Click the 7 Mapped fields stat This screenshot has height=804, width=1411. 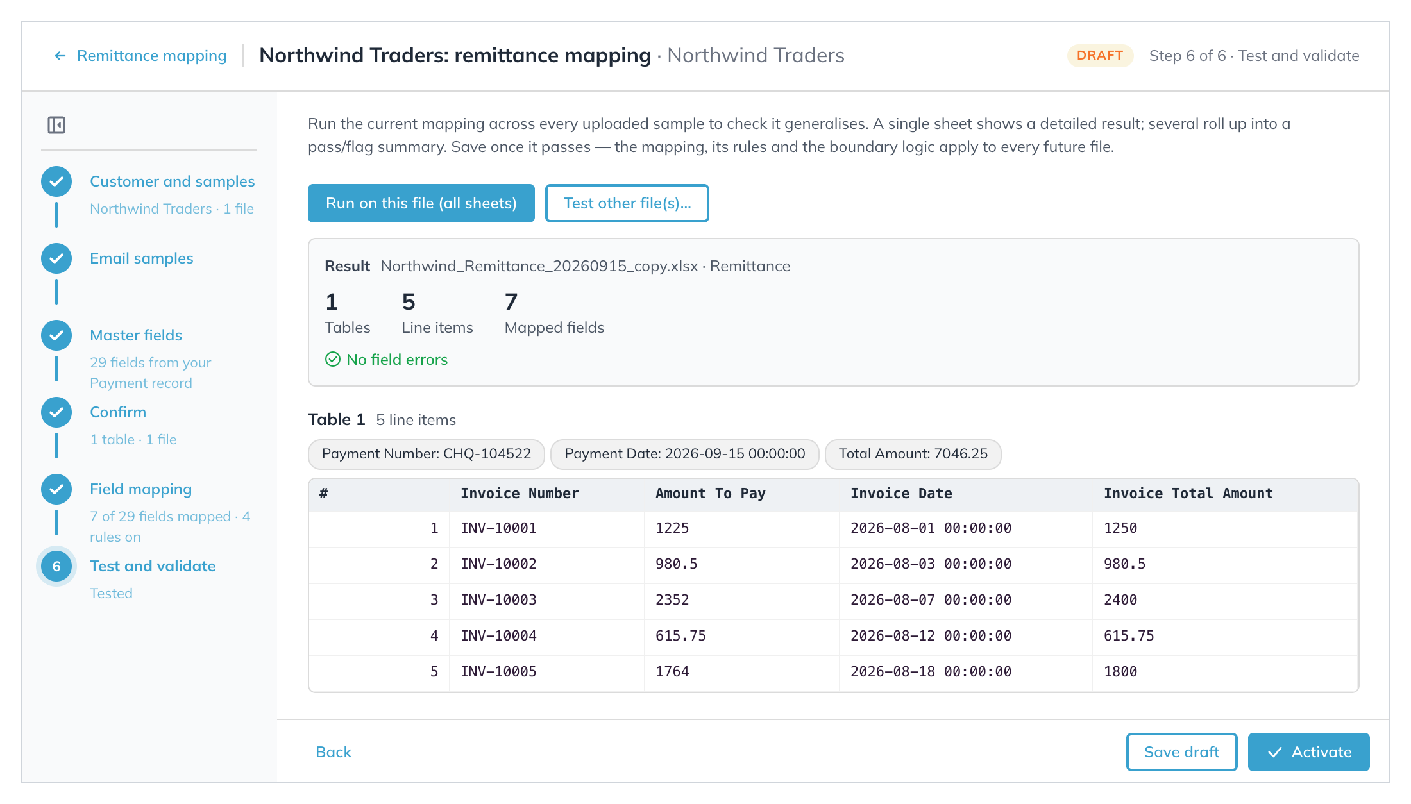point(554,314)
